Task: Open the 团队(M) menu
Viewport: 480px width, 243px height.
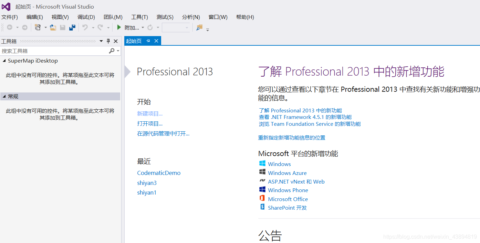Action: 113,17
